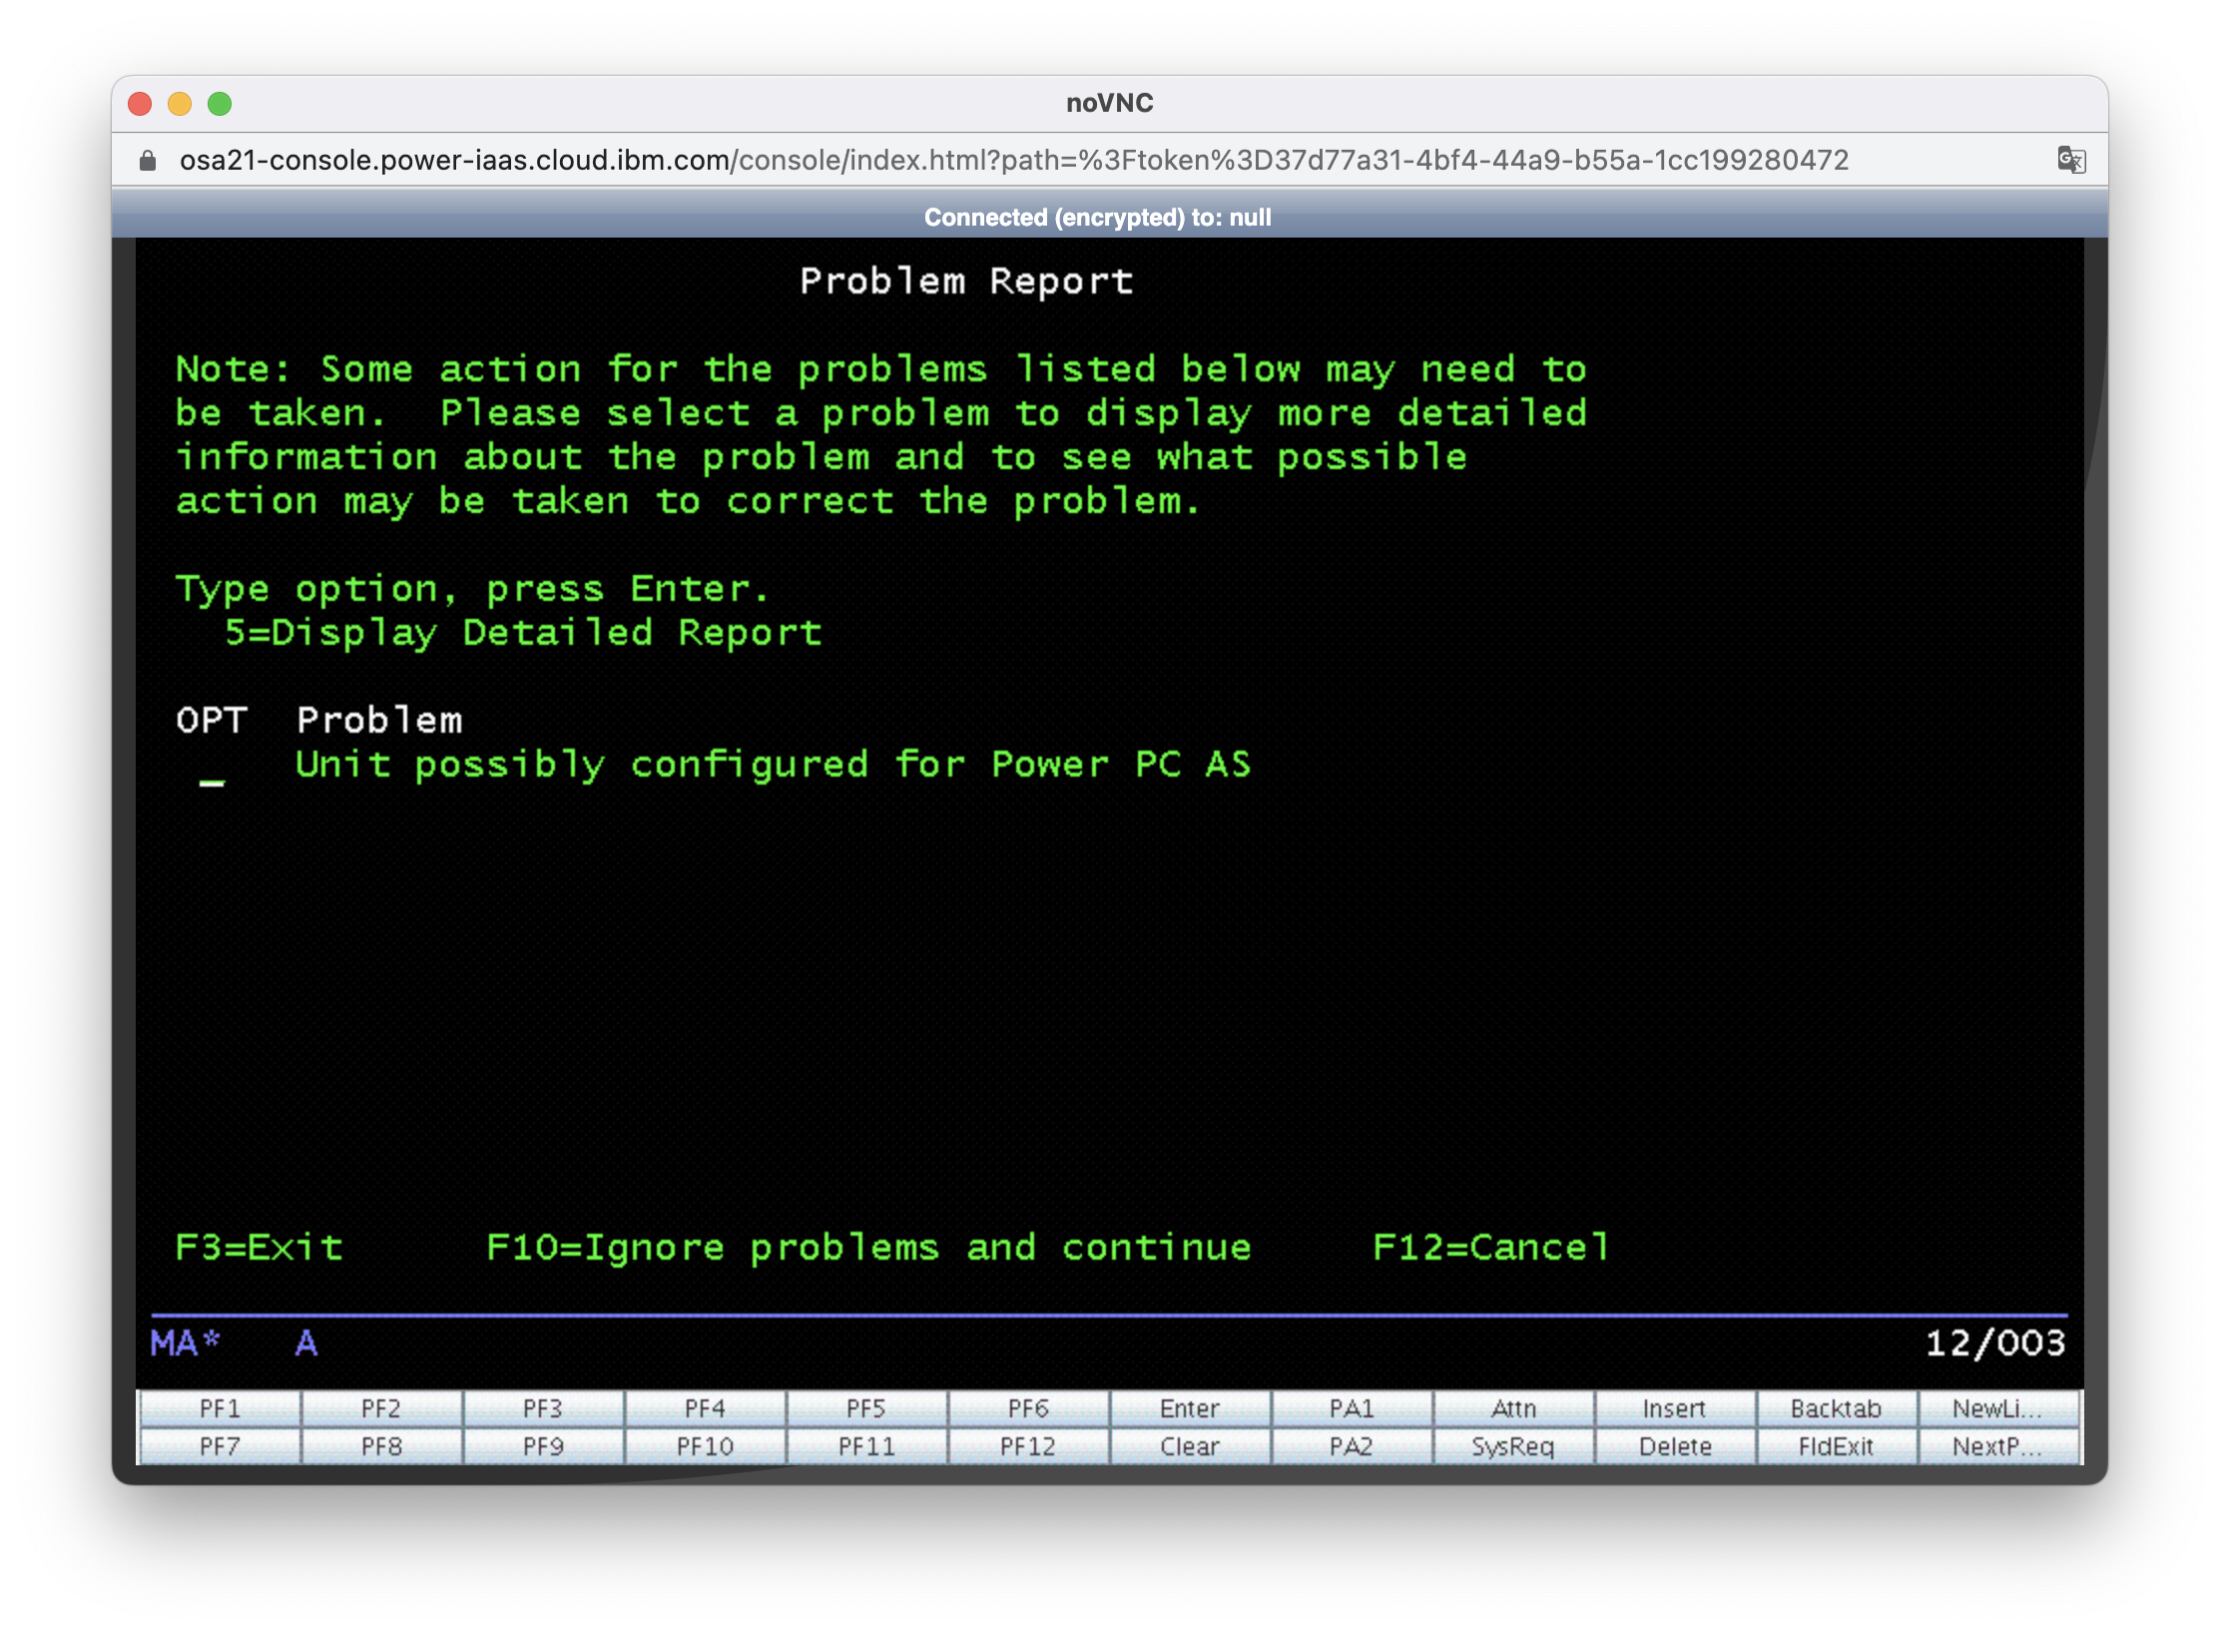The image size is (2220, 1633).
Task: Click the Attn key button
Action: coord(1512,1408)
